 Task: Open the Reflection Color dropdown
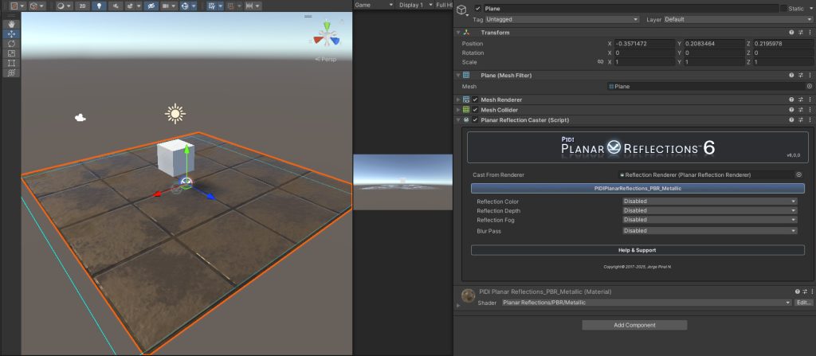point(710,201)
